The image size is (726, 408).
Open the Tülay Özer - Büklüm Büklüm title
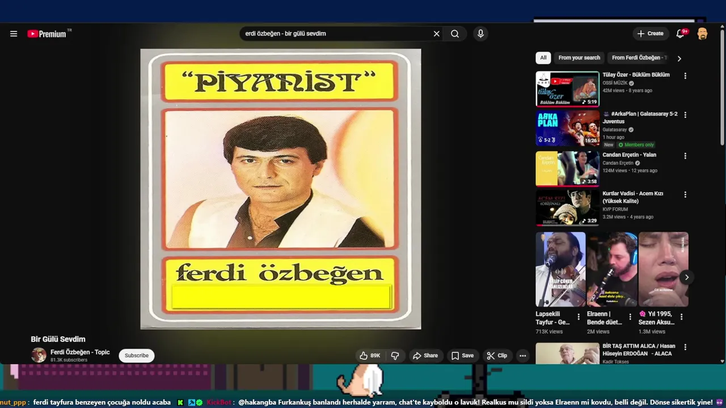click(636, 75)
